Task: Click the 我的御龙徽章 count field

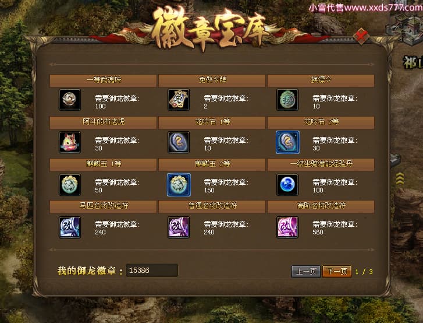Action: point(152,270)
